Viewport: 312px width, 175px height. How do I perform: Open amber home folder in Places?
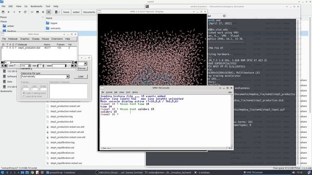point(9,26)
